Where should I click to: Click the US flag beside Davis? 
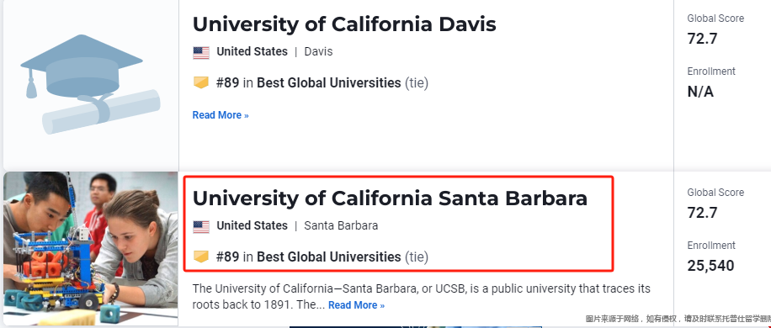click(201, 52)
